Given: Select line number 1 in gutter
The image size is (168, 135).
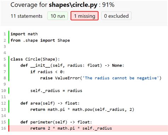Looking at the screenshot, I should (x=5, y=34).
